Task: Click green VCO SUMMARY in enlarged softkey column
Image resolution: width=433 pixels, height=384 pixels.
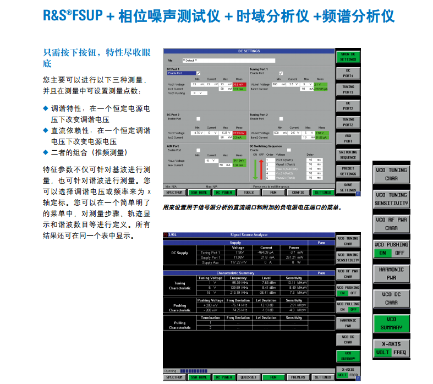Action: pyautogui.click(x=391, y=323)
